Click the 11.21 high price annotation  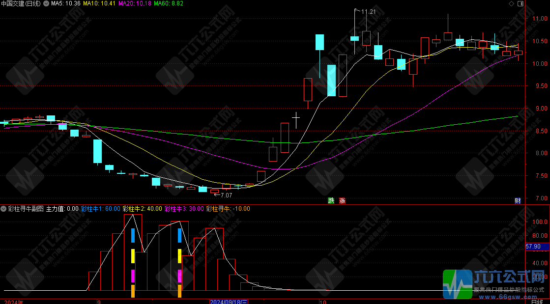point(368,11)
